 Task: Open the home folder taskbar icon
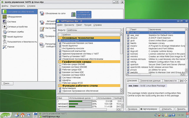[22, 115]
